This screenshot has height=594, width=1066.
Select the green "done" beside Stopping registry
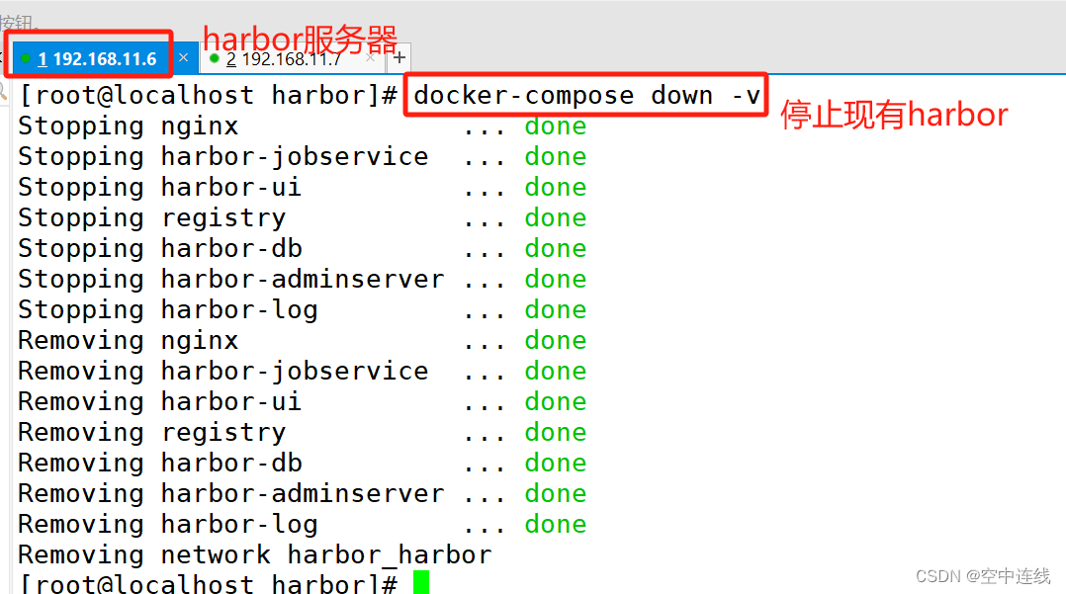point(555,217)
